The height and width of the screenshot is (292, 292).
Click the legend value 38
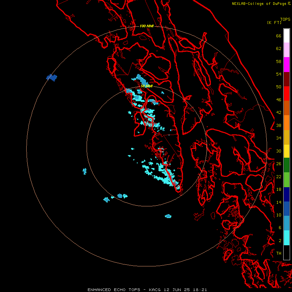coord(279,125)
